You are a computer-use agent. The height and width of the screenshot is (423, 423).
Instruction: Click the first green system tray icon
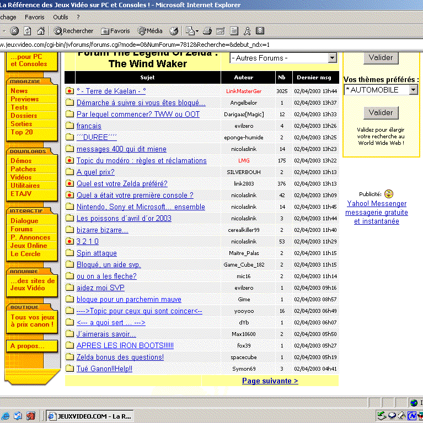(382, 416)
